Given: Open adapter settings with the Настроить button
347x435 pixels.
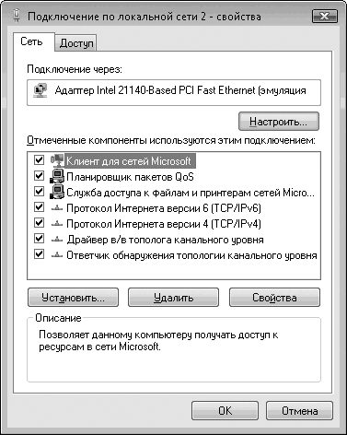Looking at the screenshot, I should coord(279,122).
